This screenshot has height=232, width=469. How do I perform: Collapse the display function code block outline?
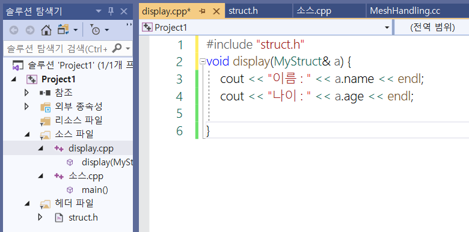[203, 62]
